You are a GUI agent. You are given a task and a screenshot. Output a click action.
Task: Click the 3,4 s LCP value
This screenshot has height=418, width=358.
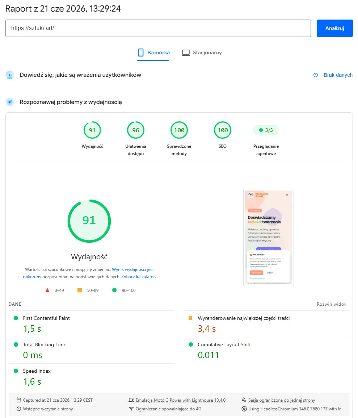(207, 329)
